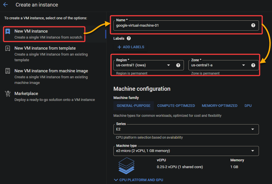
Task: Open help icon in the Zone field
Action: click(x=253, y=65)
